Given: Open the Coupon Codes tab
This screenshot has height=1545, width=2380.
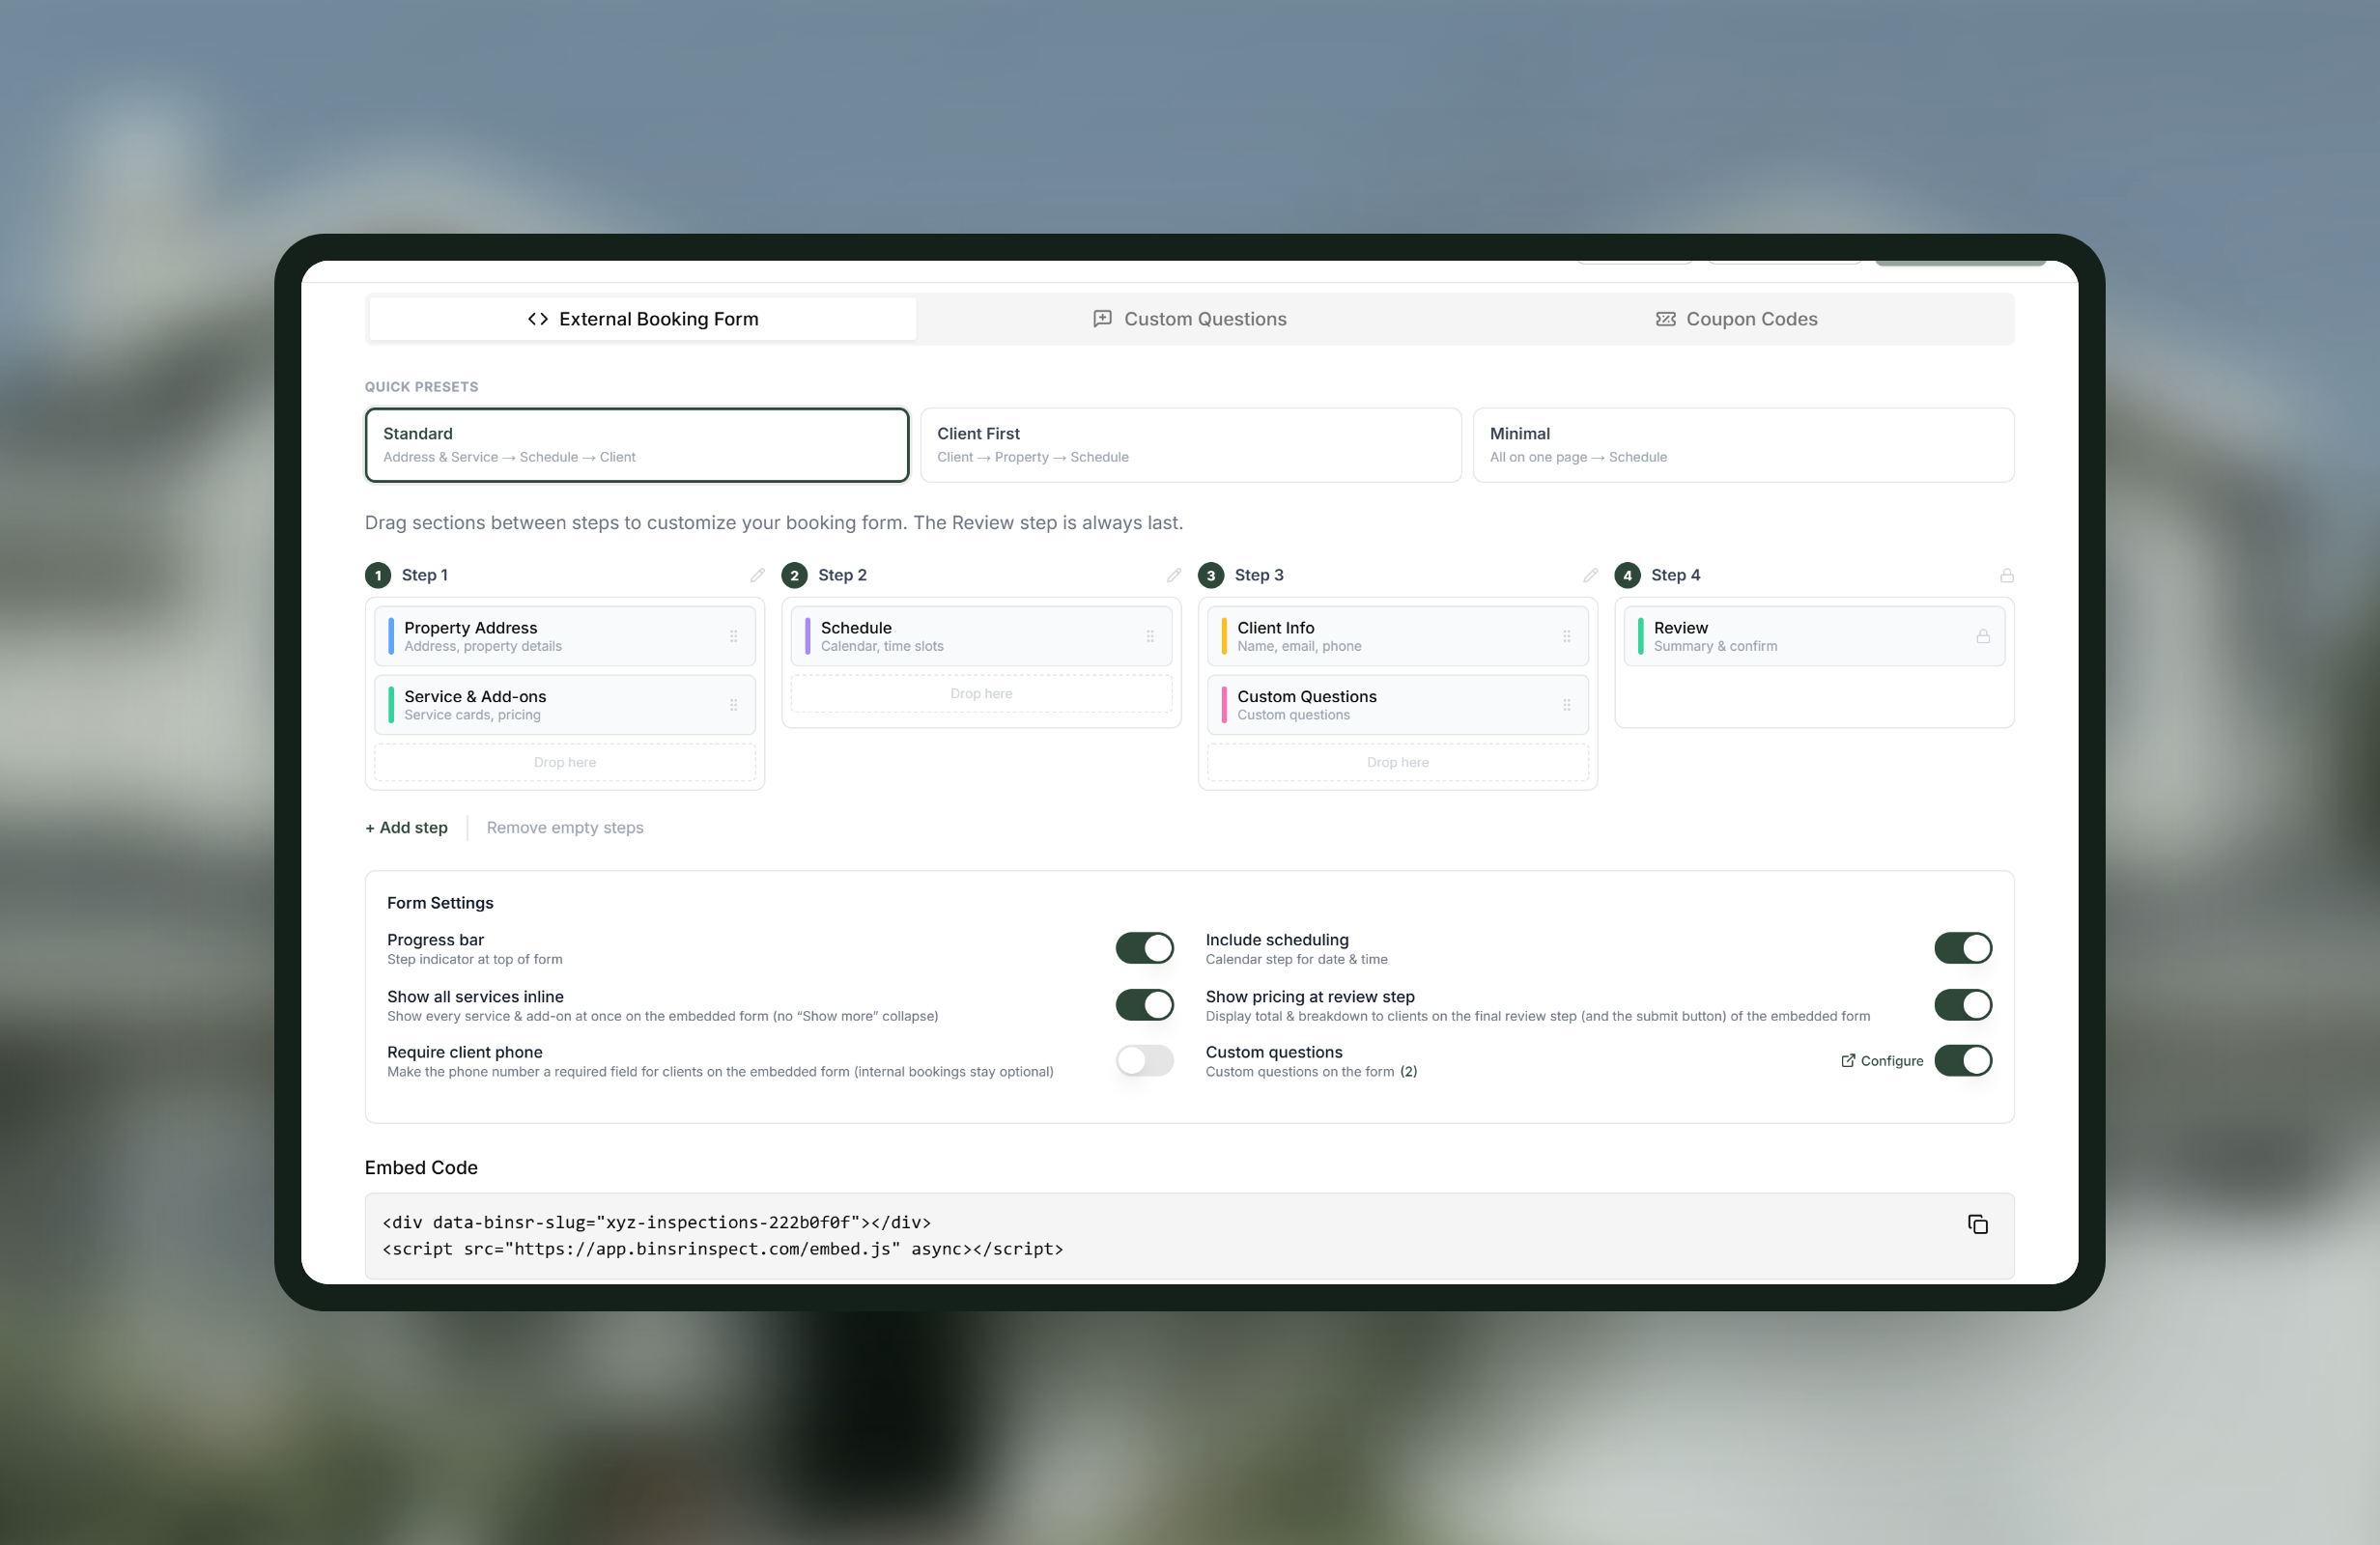Looking at the screenshot, I should point(1736,319).
